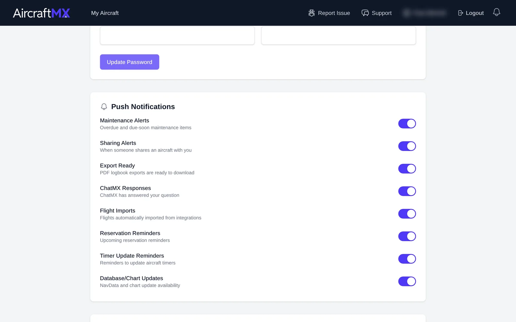Open Report Issue from the header
516x322 pixels.
click(x=329, y=13)
